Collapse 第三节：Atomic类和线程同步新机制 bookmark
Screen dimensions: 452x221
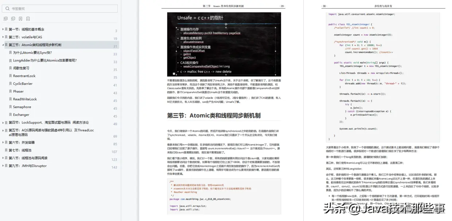pos(3,45)
